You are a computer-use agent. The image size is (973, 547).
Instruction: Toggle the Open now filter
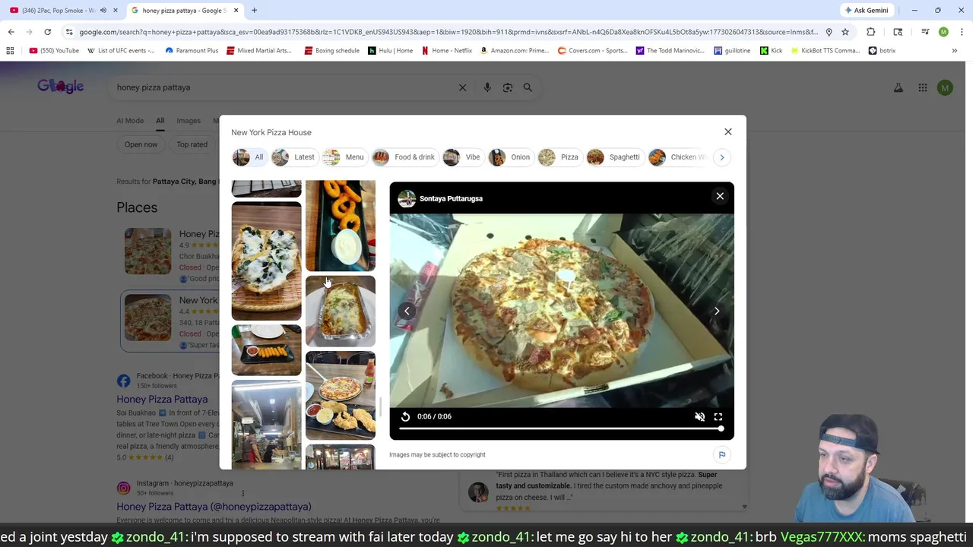pyautogui.click(x=141, y=144)
